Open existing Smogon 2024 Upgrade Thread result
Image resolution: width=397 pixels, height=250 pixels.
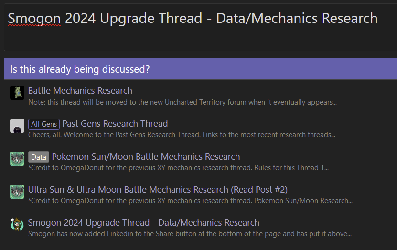[143, 222]
